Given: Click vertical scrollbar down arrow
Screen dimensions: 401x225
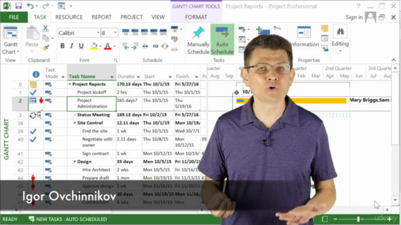Looking at the screenshot, I should 395,200.
